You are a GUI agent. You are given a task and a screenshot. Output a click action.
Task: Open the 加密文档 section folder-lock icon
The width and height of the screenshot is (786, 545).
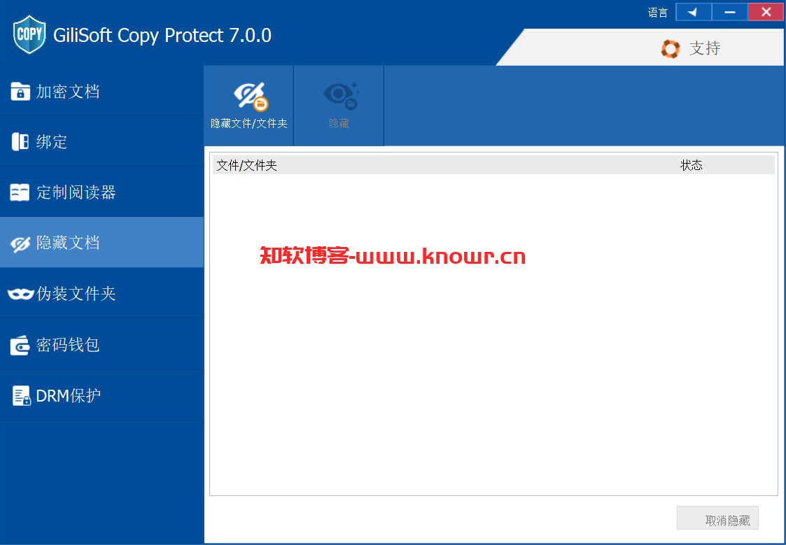coord(20,92)
